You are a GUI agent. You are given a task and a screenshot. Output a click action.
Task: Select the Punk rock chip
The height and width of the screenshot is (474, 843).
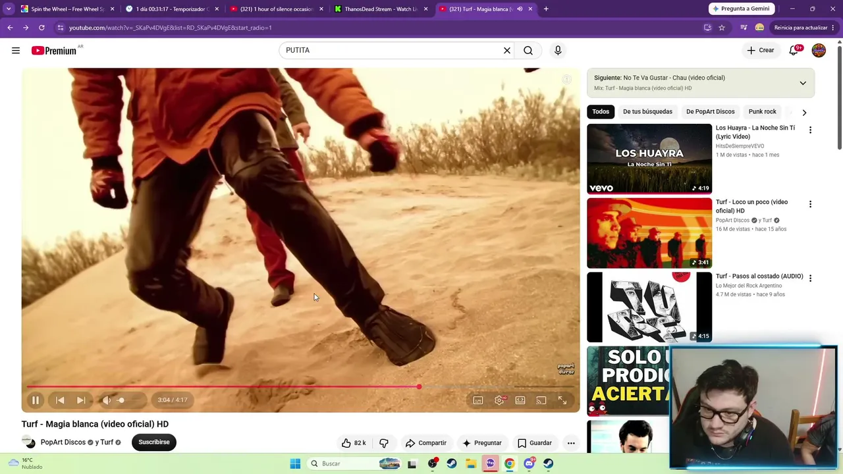762,112
